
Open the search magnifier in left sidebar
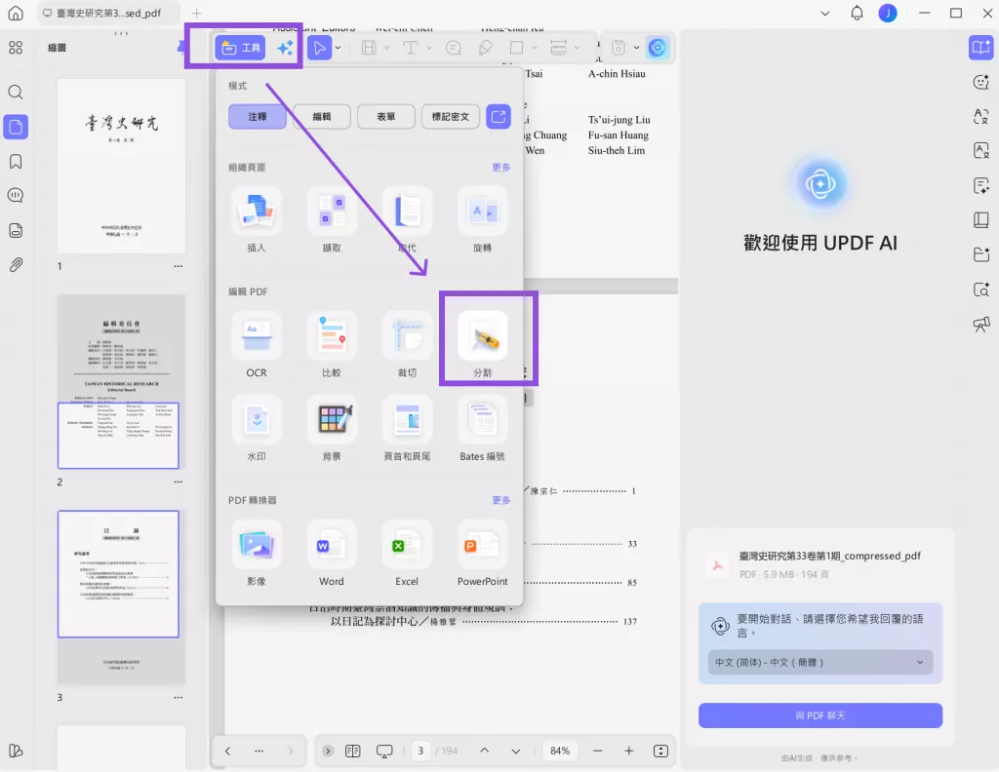(x=16, y=93)
